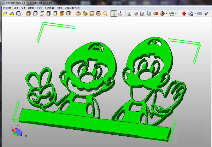Open the Help menu
This screenshot has width=212, height=147.
[59, 8]
